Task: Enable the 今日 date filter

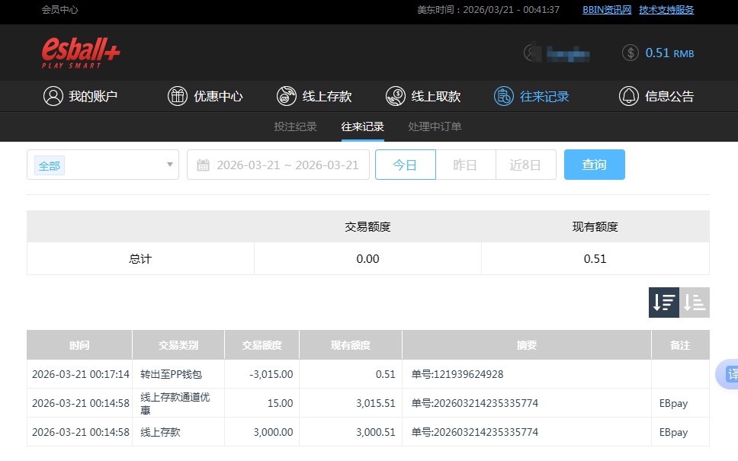Action: (405, 164)
